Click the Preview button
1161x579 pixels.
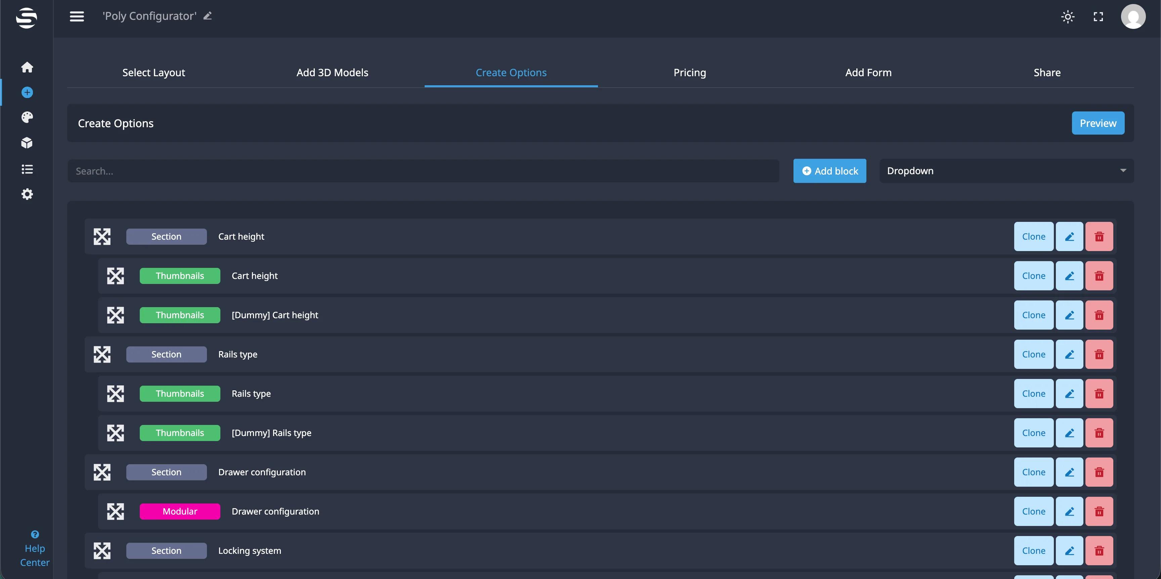click(1098, 123)
